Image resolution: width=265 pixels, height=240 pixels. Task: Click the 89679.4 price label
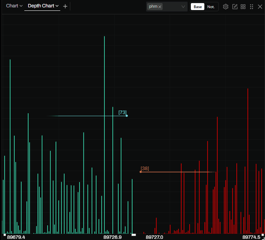tap(16, 237)
